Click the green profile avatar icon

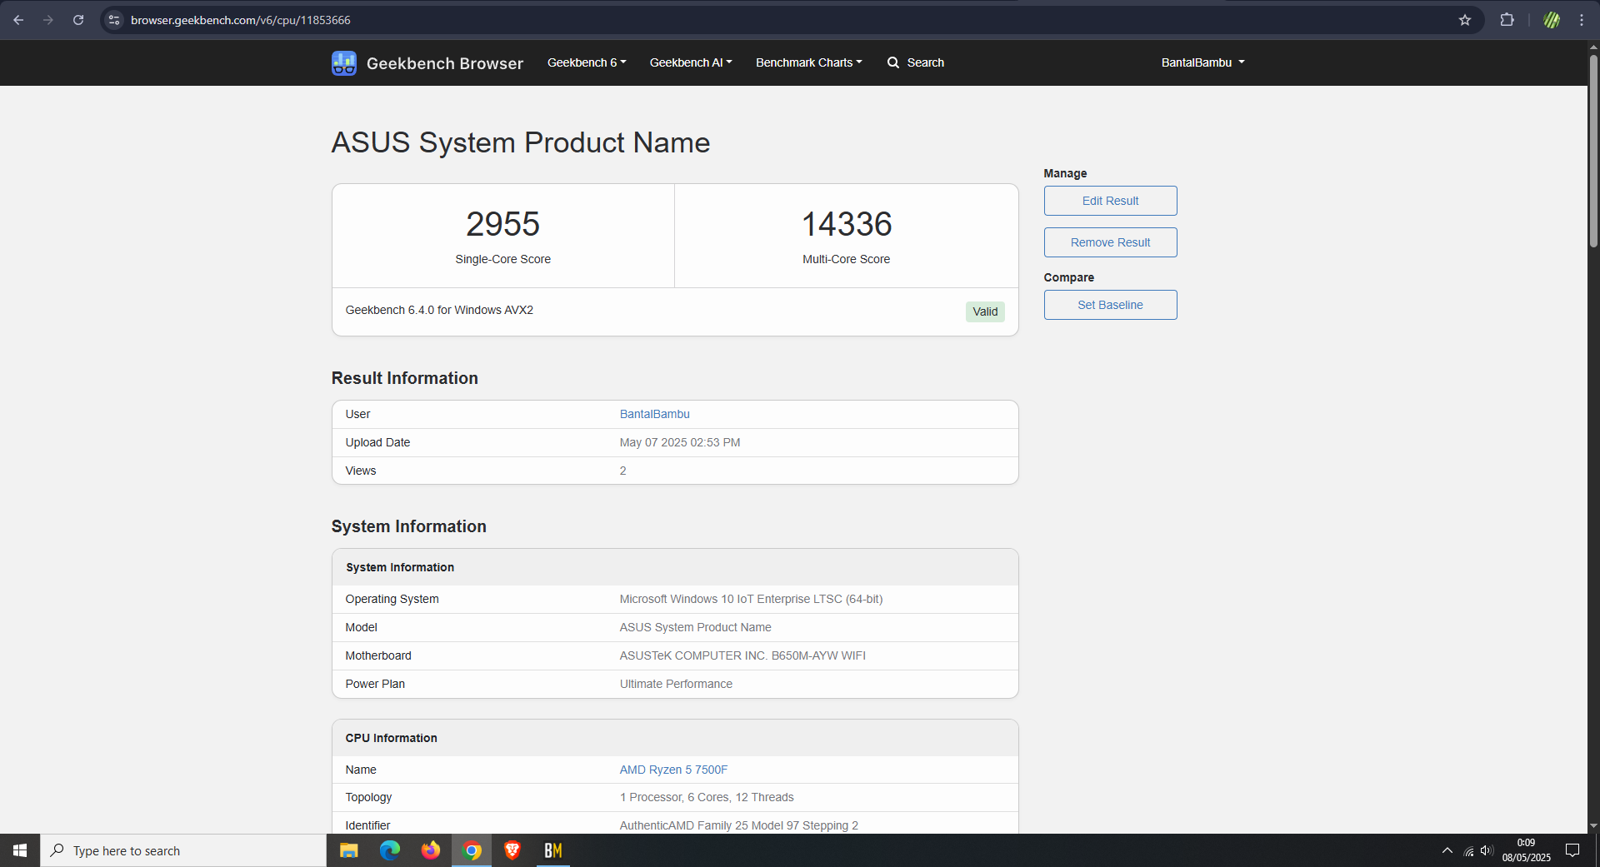point(1552,20)
